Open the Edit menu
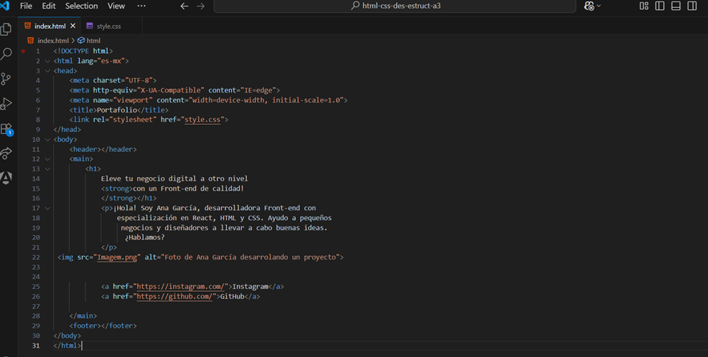The height and width of the screenshot is (357, 708). pyautogui.click(x=48, y=6)
